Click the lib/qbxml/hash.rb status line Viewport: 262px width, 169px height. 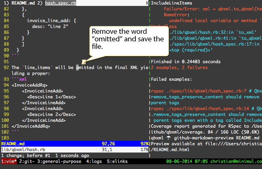coord(75,150)
